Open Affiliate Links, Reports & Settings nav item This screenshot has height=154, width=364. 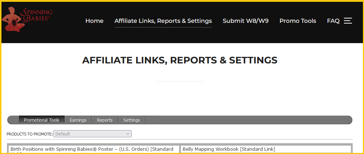click(163, 21)
